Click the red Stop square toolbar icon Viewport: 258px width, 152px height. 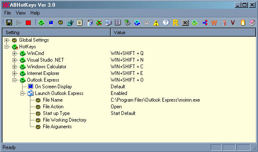click(28, 22)
